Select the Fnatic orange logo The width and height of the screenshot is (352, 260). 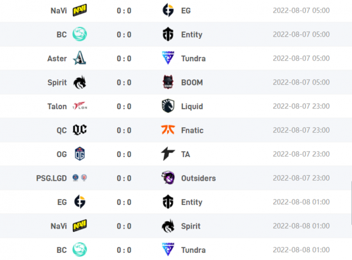coord(168,130)
